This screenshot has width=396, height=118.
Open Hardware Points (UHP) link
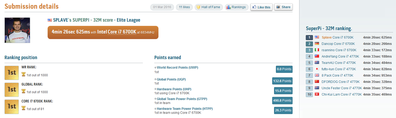pyautogui.click(x=174, y=89)
